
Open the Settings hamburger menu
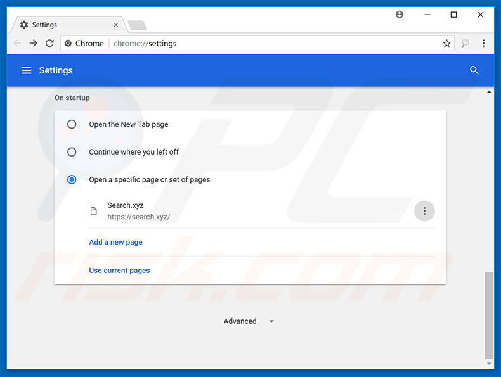(27, 70)
